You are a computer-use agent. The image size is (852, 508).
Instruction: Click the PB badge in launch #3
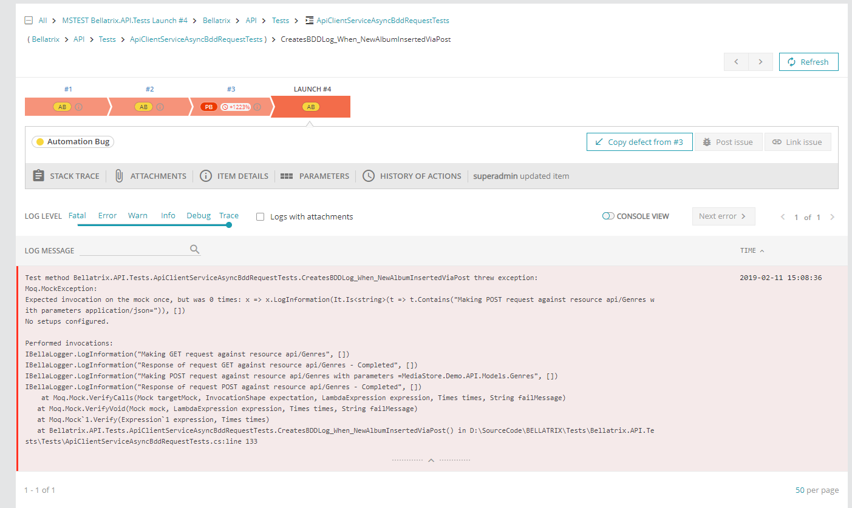tap(209, 107)
